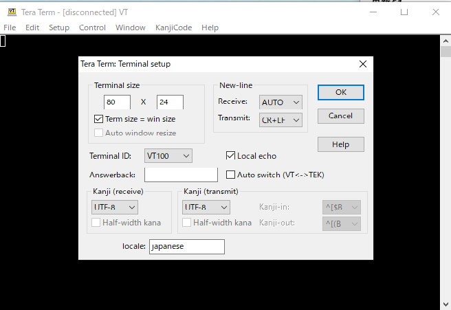Open the New-line Receive dropdown
The image size is (451, 310).
pos(280,102)
